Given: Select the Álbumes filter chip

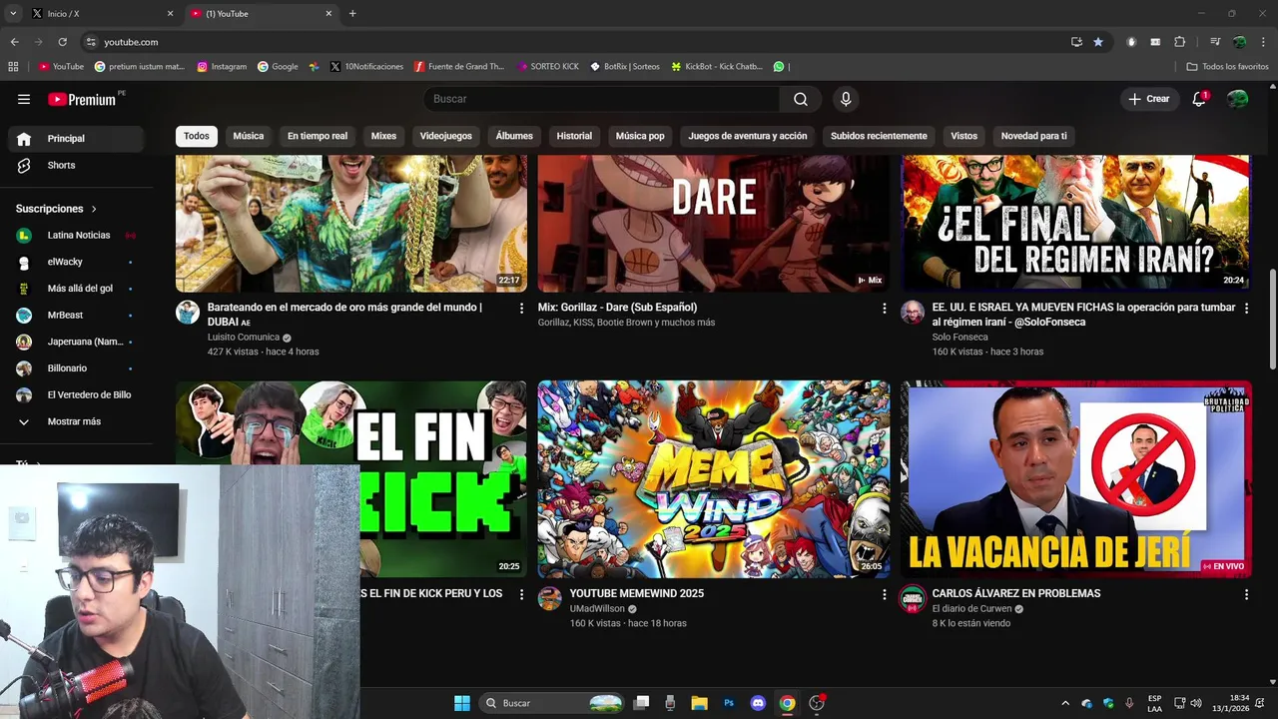Looking at the screenshot, I should click(x=514, y=136).
